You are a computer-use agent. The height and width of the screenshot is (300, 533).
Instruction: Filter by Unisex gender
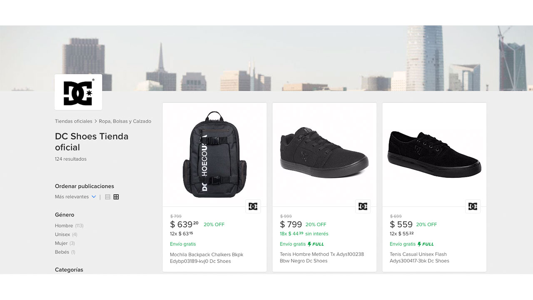62,235
